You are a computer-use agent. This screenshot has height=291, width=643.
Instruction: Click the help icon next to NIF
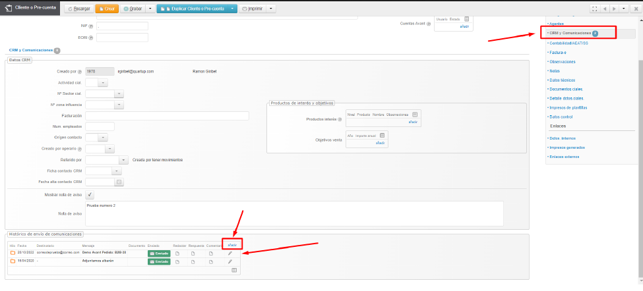click(x=91, y=26)
